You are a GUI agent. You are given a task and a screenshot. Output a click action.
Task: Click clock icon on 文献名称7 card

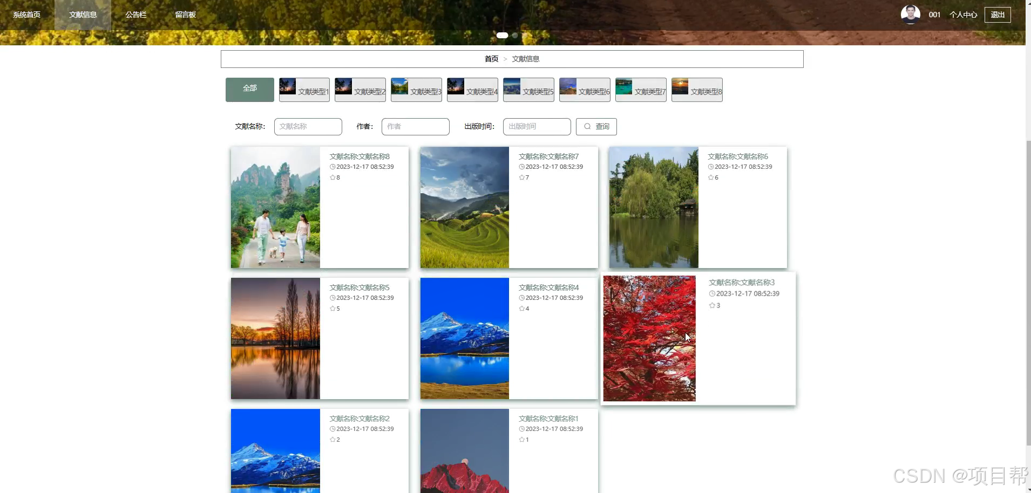pyautogui.click(x=522, y=167)
